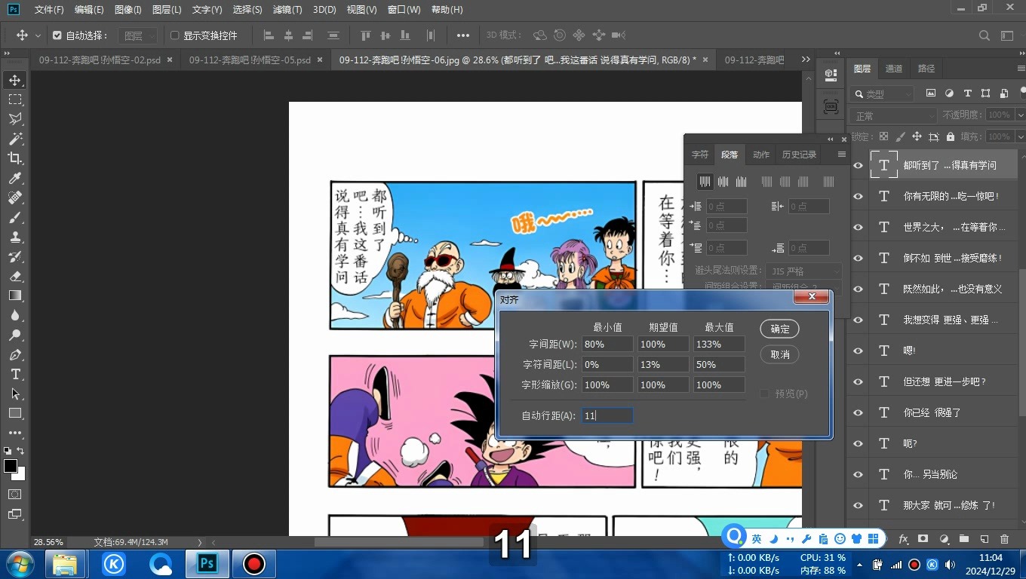The image size is (1026, 579).
Task: Open the 图层 auto-select dropdown
Action: click(x=138, y=35)
